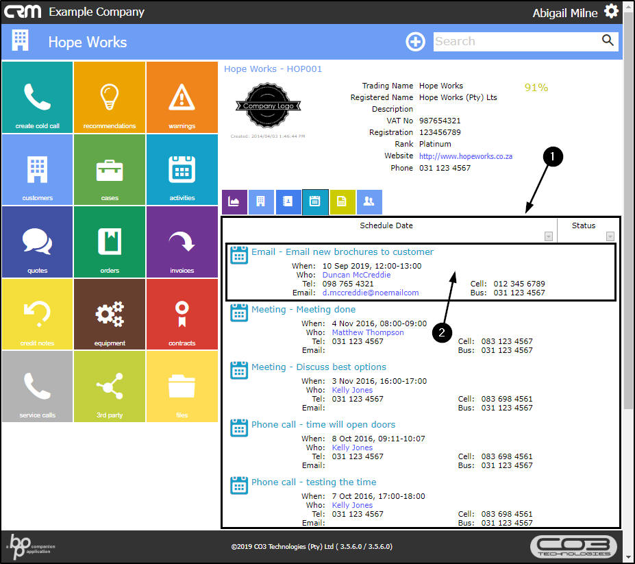The width and height of the screenshot is (635, 564).
Task: Click the settings gear next to Abigail Milne
Action: coord(611,12)
